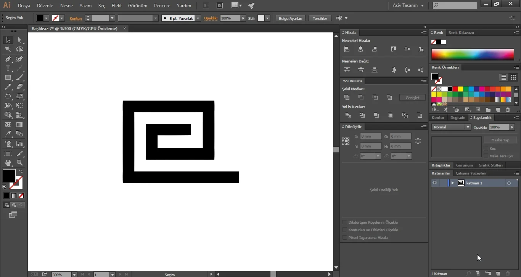This screenshot has width=521, height=277.
Task: Click the Divide pathfinder icon
Action: [x=348, y=115]
